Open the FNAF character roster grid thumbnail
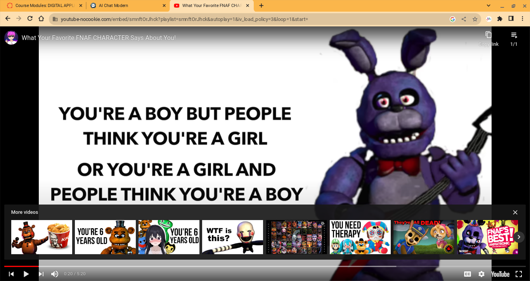 pos(296,237)
